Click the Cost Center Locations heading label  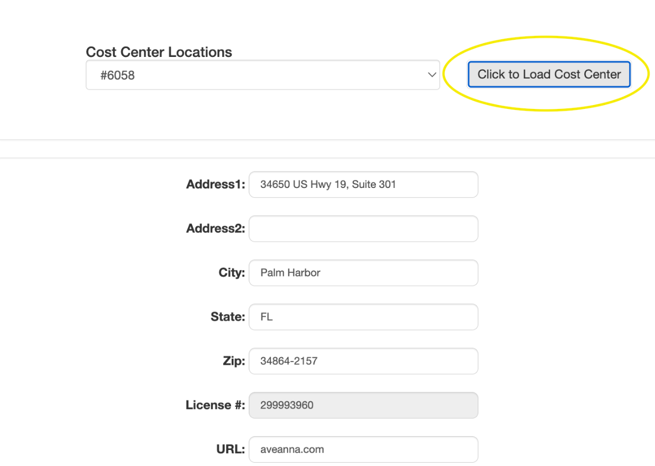(x=159, y=52)
